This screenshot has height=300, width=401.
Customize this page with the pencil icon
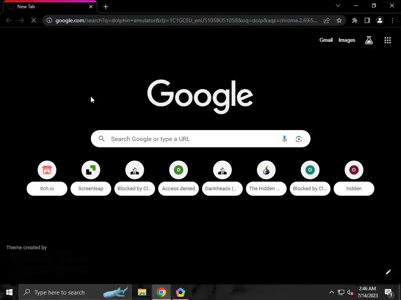[x=388, y=272]
